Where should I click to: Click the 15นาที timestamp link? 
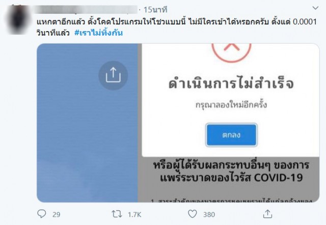coord(155,10)
